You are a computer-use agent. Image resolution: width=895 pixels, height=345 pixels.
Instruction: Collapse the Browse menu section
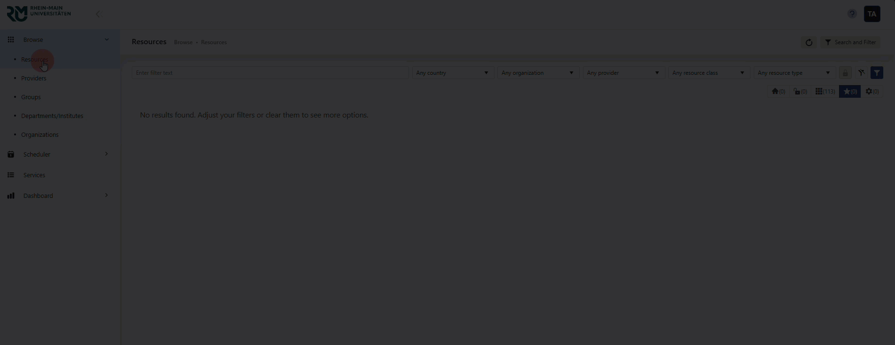click(106, 39)
